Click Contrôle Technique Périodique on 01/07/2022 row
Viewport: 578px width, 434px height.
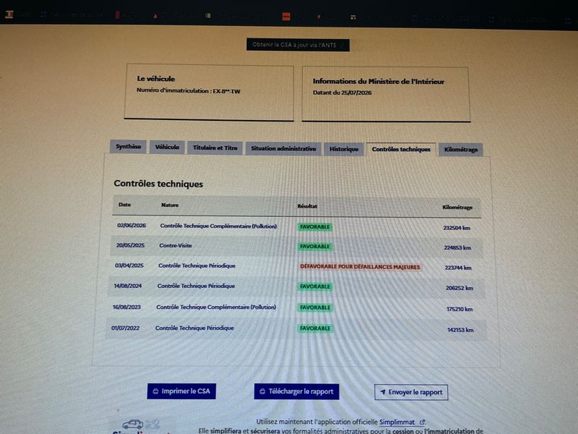click(194, 328)
